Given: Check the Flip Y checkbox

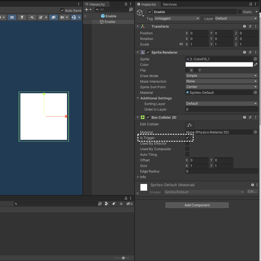Looking at the screenshot, I should click(x=196, y=70).
